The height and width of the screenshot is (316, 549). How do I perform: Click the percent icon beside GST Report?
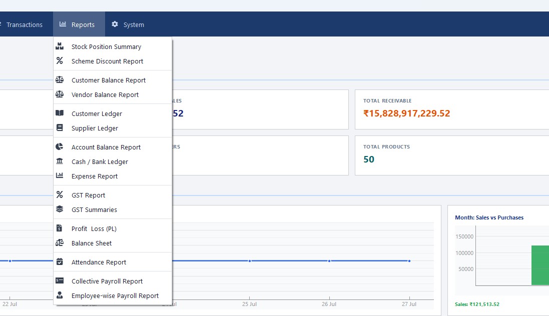point(60,194)
